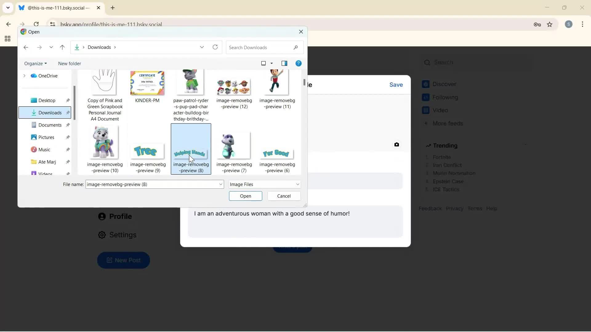Refresh the Downloads folder listing
Screen dimensions: 591x332
coord(215,47)
